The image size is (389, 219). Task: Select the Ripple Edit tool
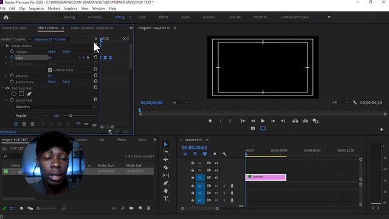click(166, 159)
